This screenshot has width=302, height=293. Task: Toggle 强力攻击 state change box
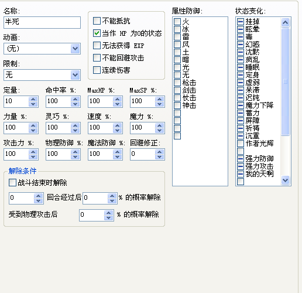coord(241,166)
